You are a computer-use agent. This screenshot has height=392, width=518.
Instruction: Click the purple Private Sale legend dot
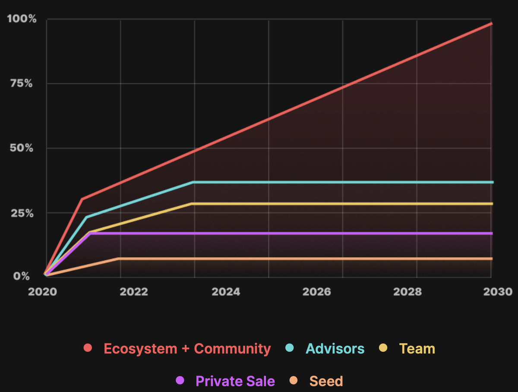[x=180, y=380]
